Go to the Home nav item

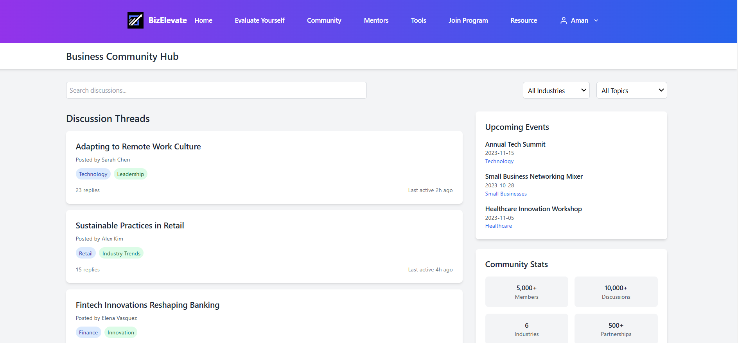tap(203, 20)
